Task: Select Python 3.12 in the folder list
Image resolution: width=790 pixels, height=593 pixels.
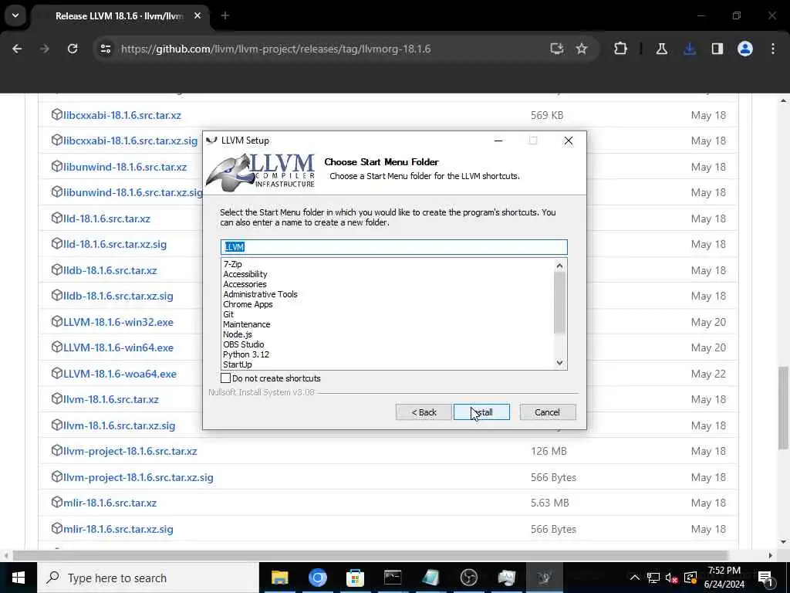Action: click(x=246, y=354)
